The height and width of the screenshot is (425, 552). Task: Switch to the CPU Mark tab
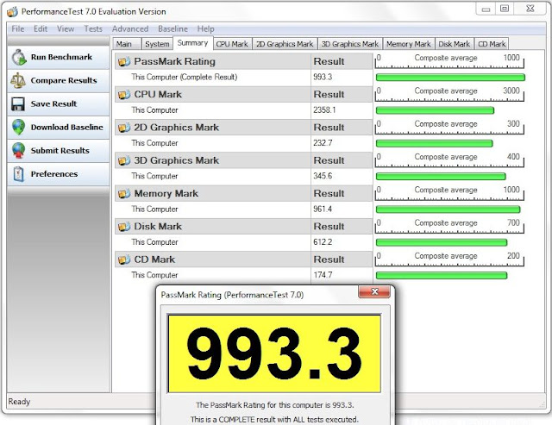(x=232, y=44)
